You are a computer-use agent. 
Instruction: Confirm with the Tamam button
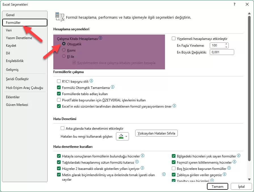(x=217, y=187)
